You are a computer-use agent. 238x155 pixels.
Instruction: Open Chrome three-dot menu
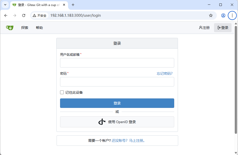tap(232, 15)
